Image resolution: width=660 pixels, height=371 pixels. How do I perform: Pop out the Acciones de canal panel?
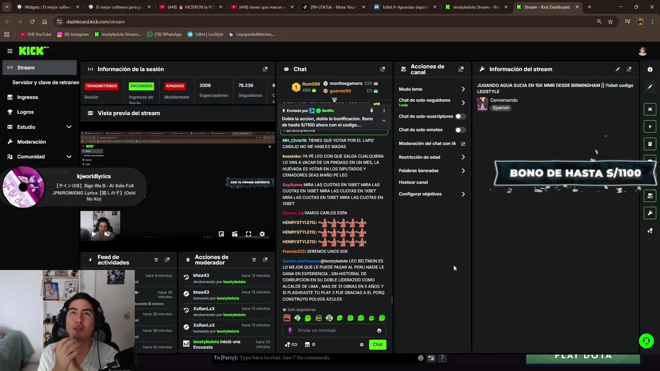[461, 69]
